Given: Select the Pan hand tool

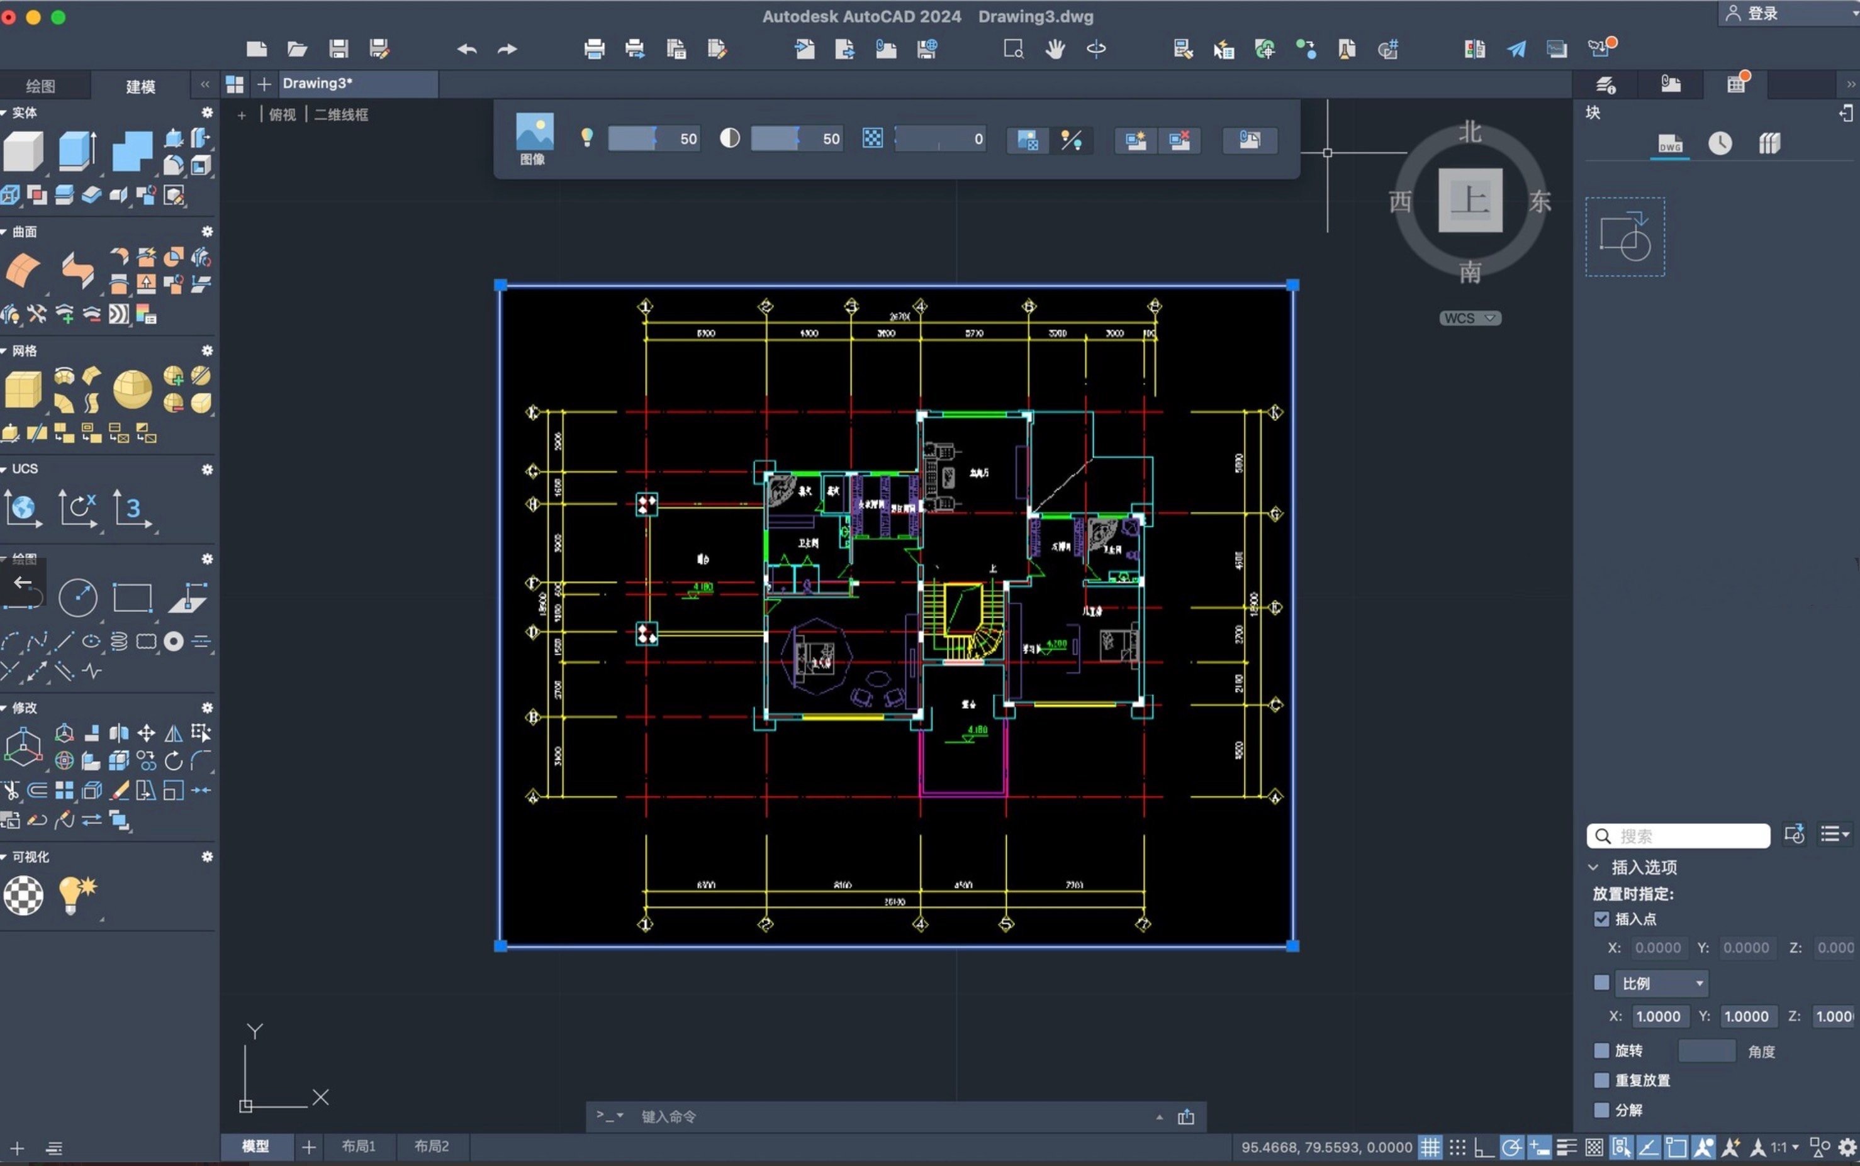Looking at the screenshot, I should coord(1055,48).
